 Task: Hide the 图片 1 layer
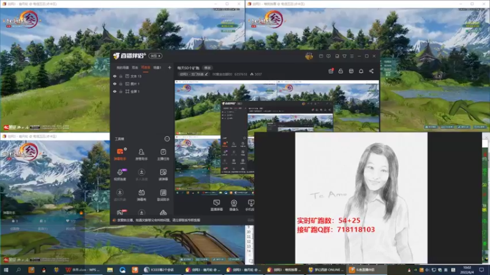coord(115,84)
